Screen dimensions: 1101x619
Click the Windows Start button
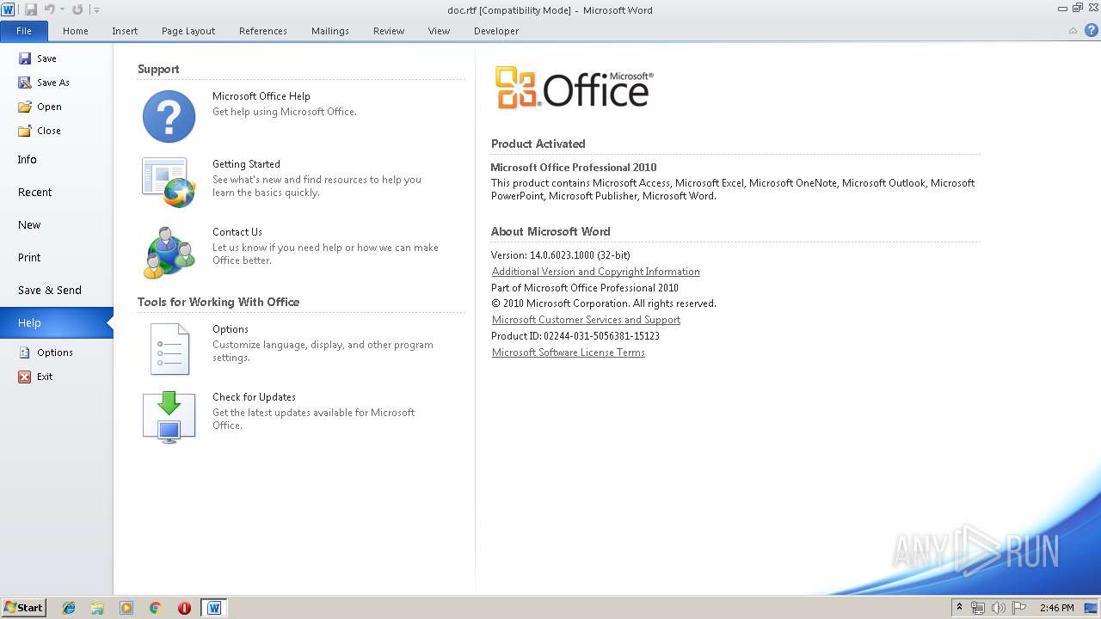coord(23,608)
